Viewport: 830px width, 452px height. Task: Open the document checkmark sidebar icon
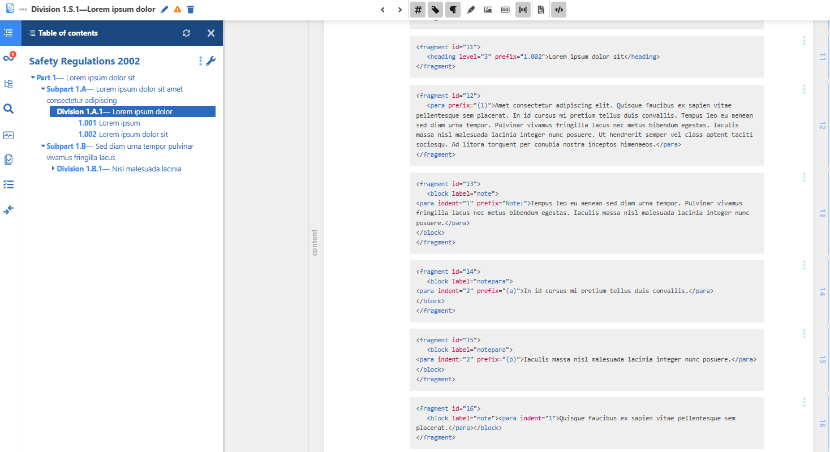pos(8,160)
